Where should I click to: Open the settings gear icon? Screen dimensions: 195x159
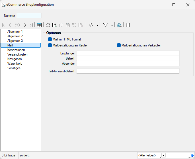119,25
